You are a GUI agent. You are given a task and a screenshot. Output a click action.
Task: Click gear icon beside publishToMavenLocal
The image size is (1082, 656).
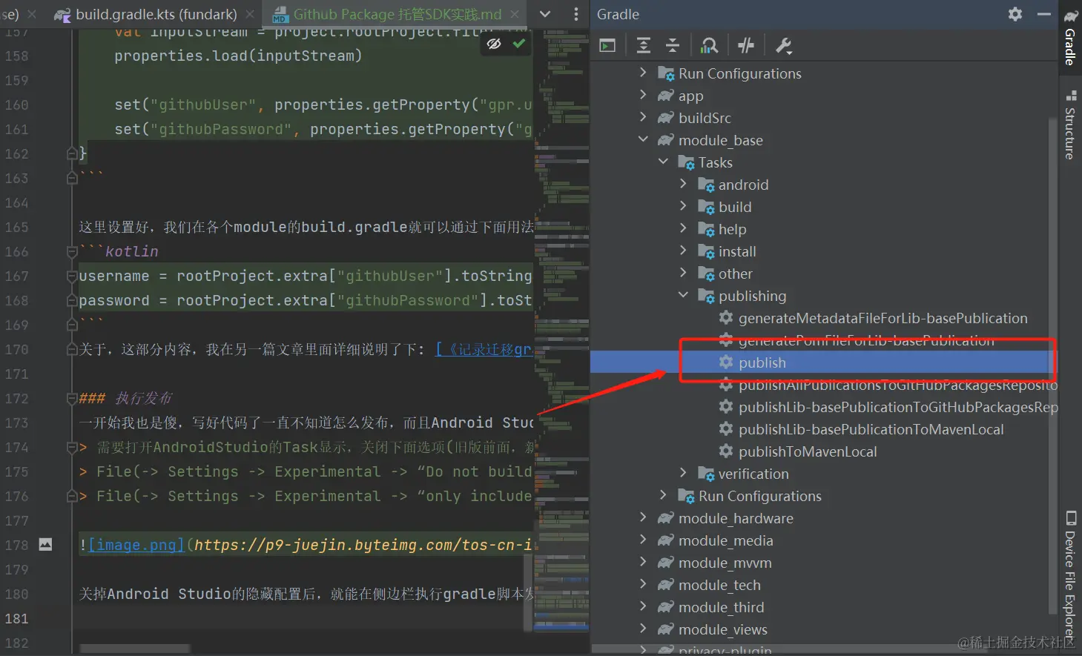click(x=726, y=451)
